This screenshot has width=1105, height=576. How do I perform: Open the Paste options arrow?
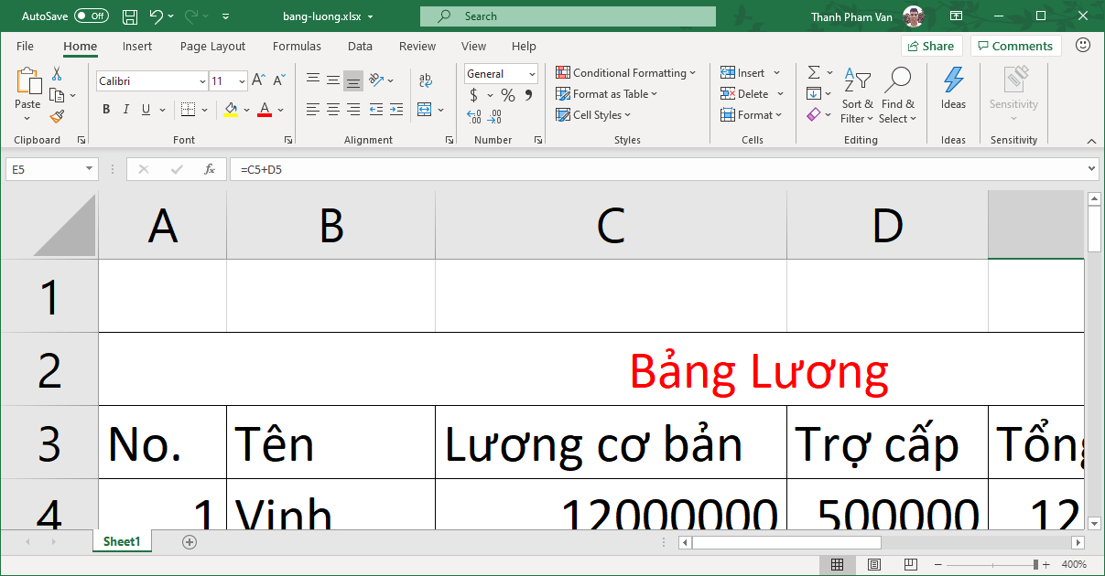tap(28, 117)
